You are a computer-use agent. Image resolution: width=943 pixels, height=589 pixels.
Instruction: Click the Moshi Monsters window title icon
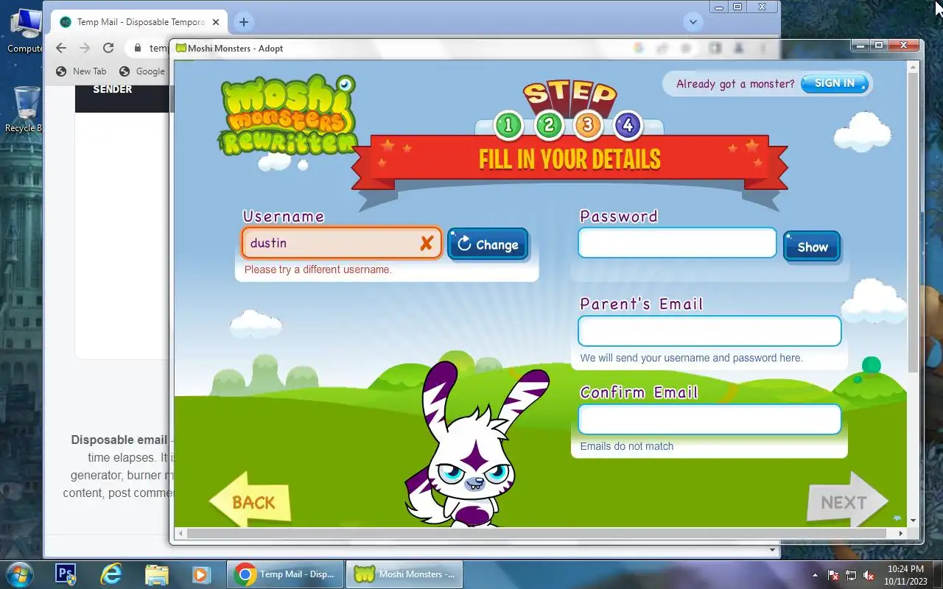pos(181,49)
